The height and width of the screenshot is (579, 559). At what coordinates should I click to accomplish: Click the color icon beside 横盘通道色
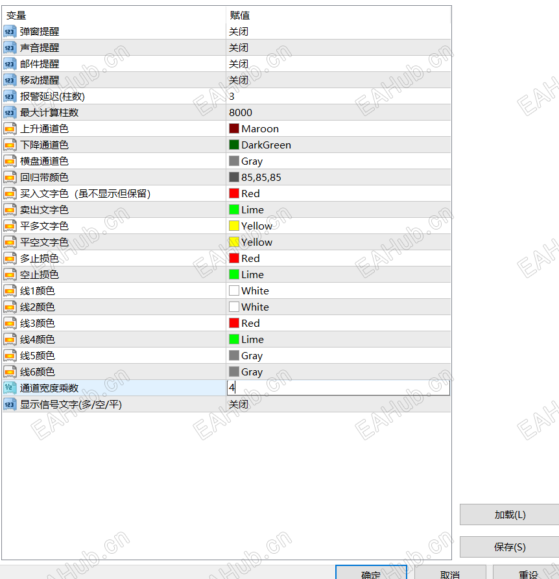10,161
